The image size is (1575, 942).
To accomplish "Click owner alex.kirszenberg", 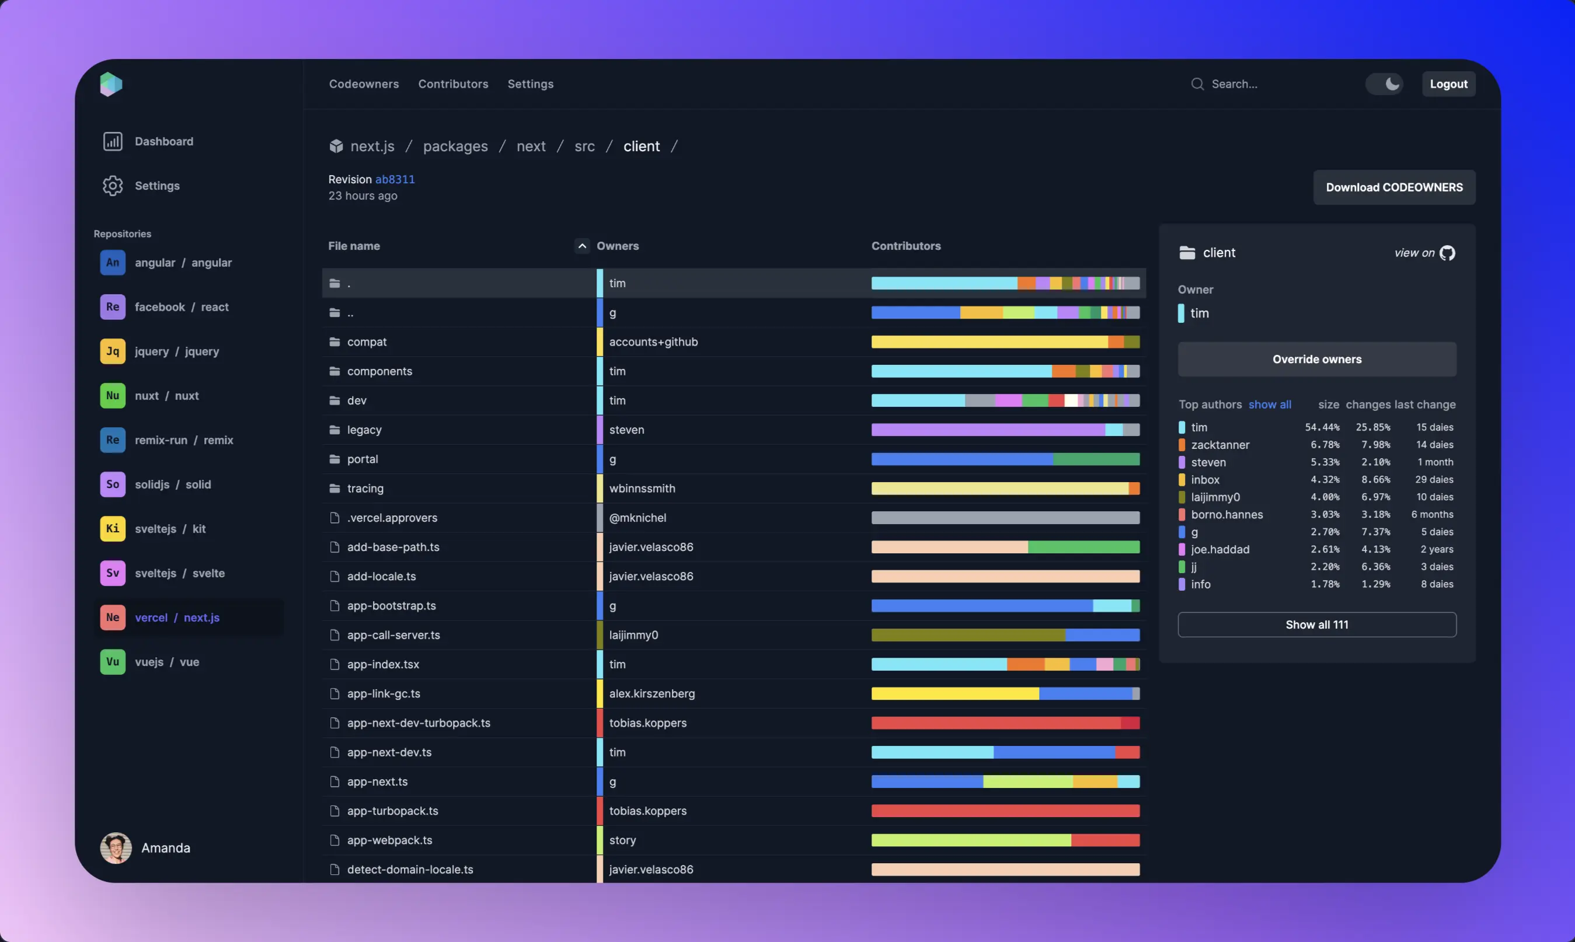I will 652,694.
